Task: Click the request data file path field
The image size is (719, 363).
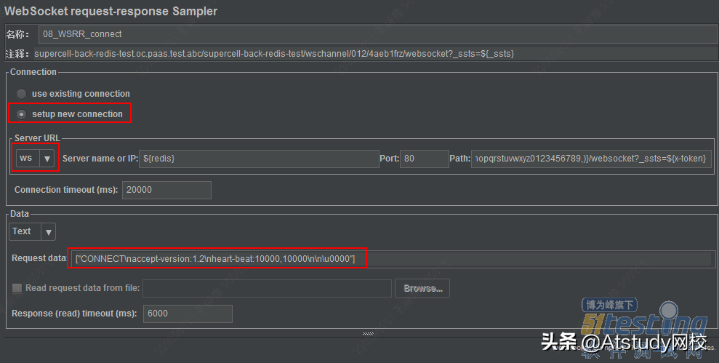Action: [x=267, y=288]
